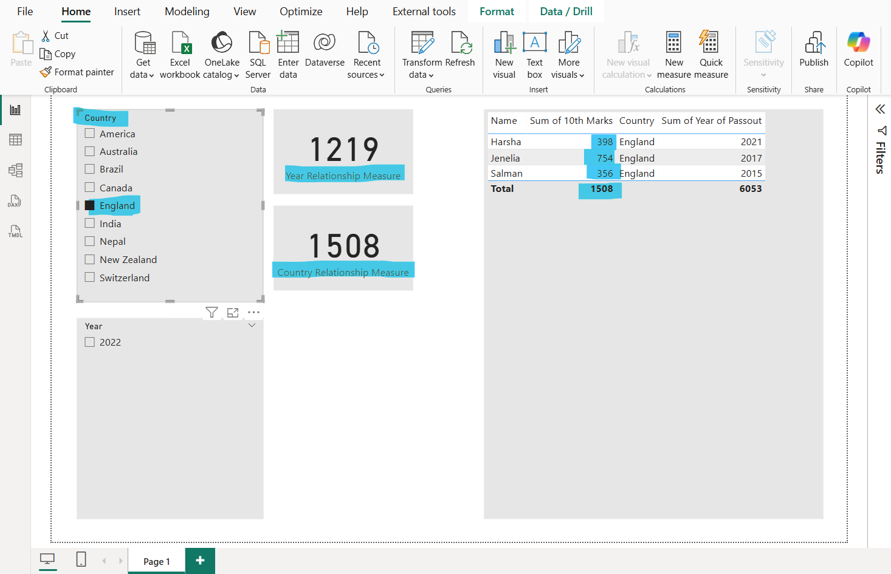This screenshot has width=891, height=574.
Task: Open the TMDL view
Action: click(15, 231)
